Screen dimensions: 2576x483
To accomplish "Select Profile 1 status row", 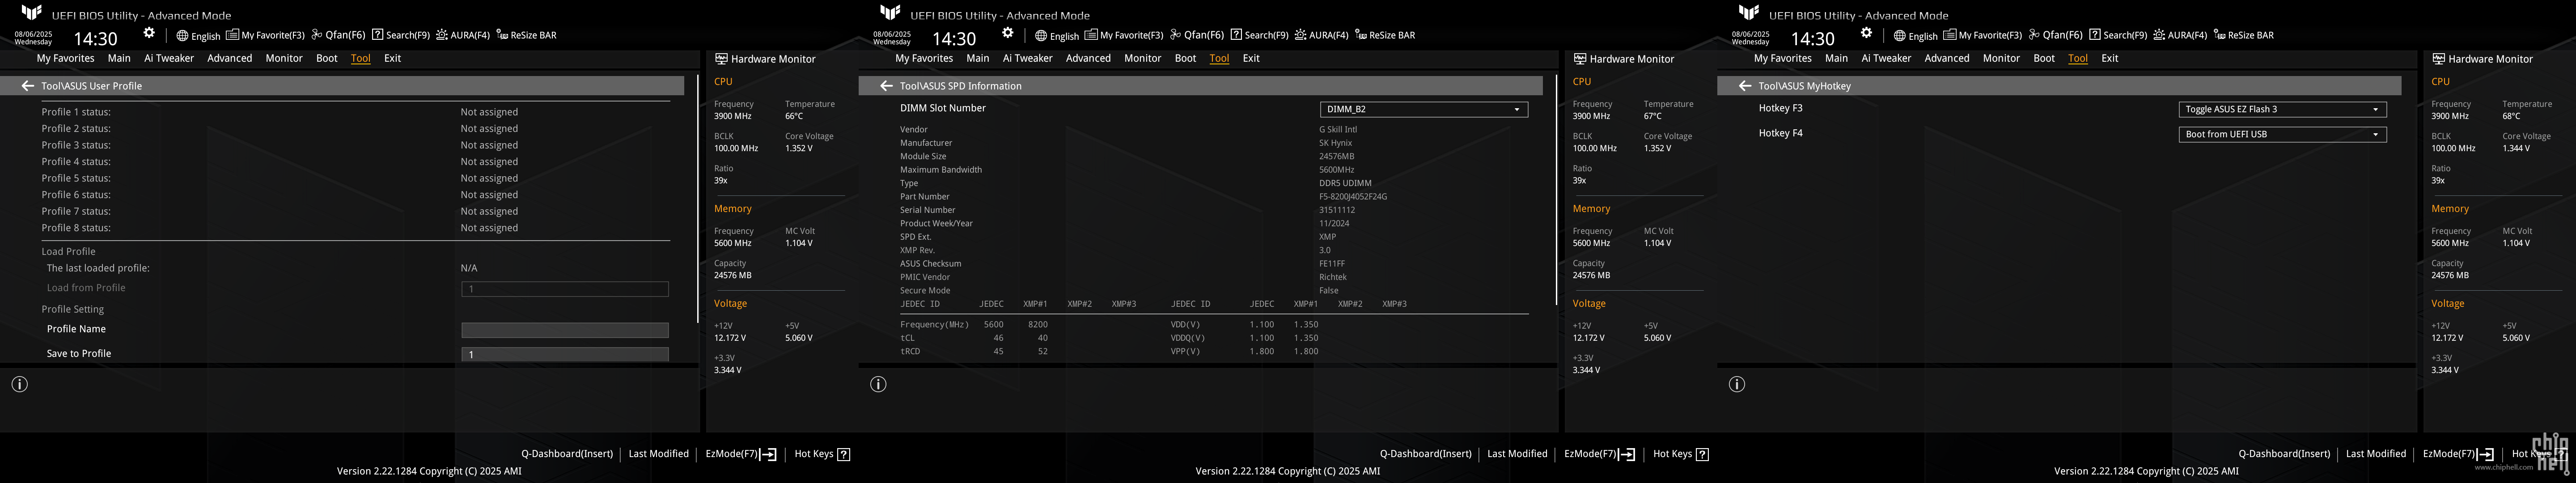I will 355,112.
